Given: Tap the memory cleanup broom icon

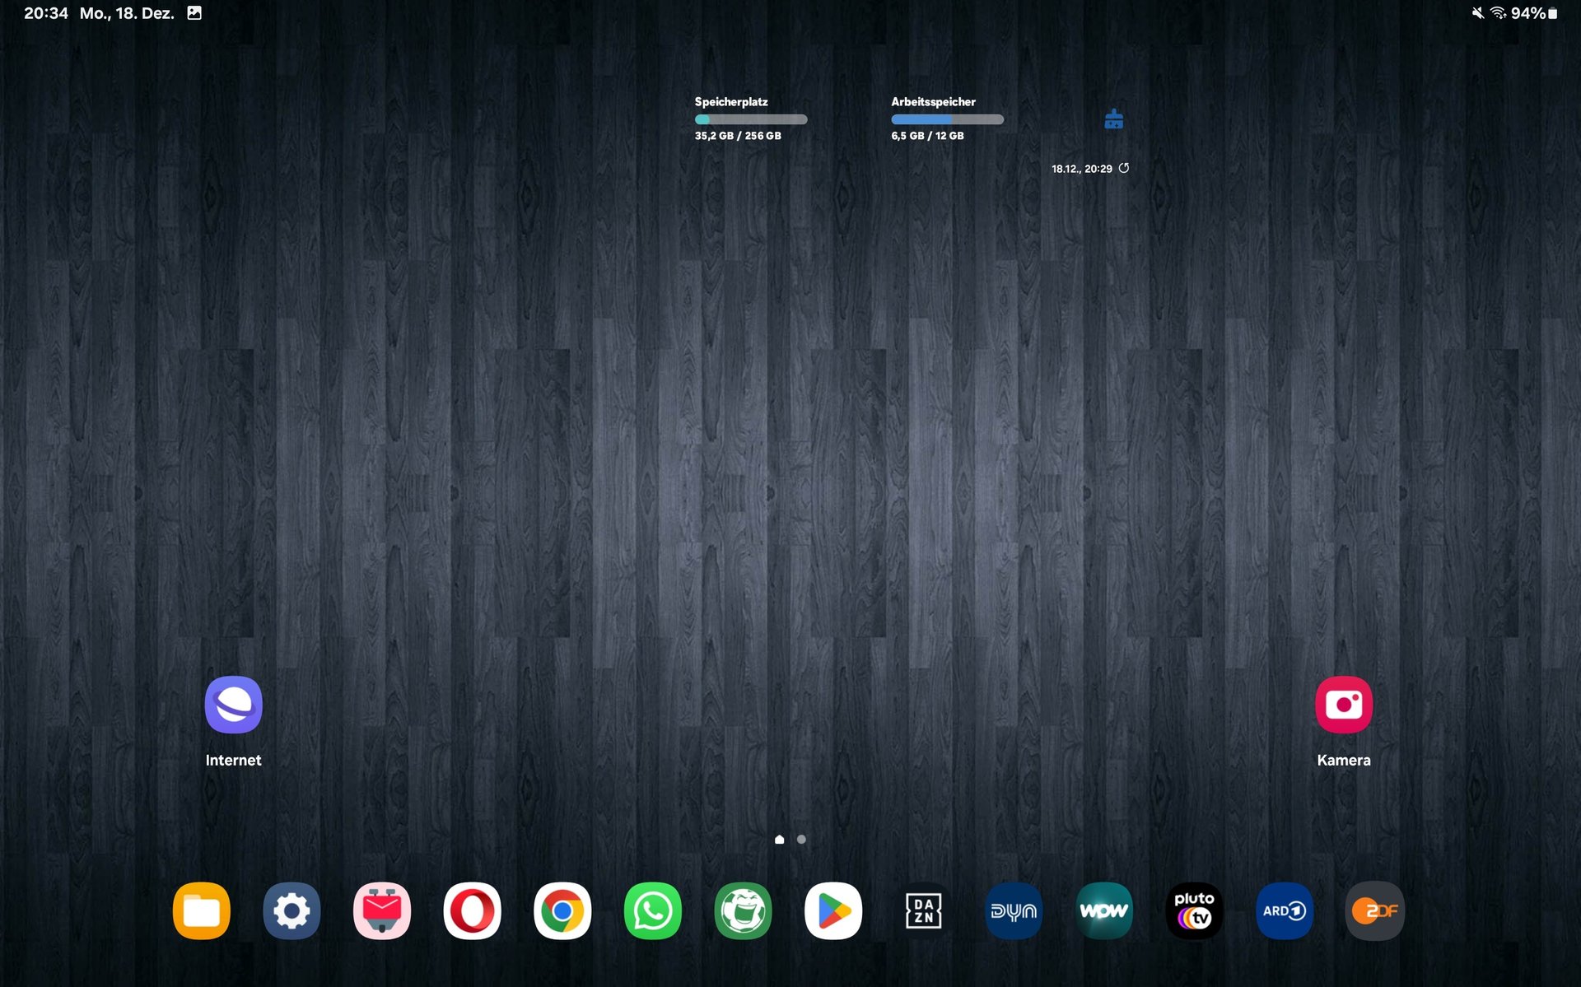Looking at the screenshot, I should pos(1113,119).
